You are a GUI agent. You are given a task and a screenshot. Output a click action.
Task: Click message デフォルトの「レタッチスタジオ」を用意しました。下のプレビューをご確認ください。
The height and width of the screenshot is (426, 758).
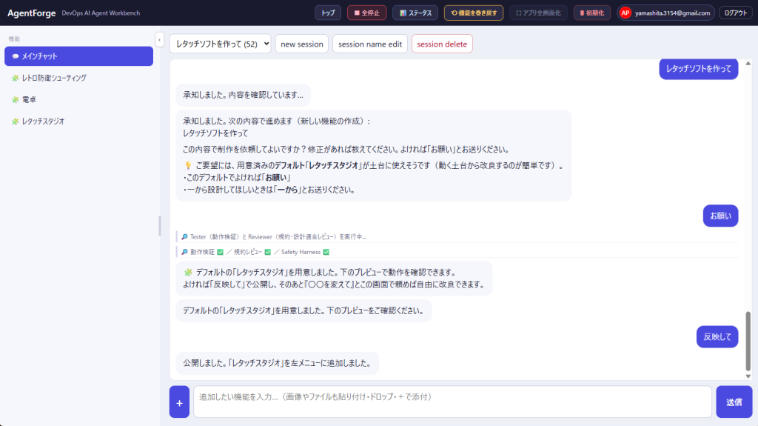tap(303, 310)
